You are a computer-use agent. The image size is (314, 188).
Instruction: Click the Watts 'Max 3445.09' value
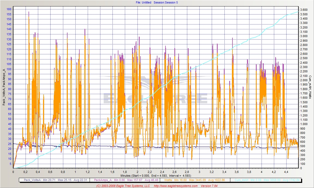point(197,180)
